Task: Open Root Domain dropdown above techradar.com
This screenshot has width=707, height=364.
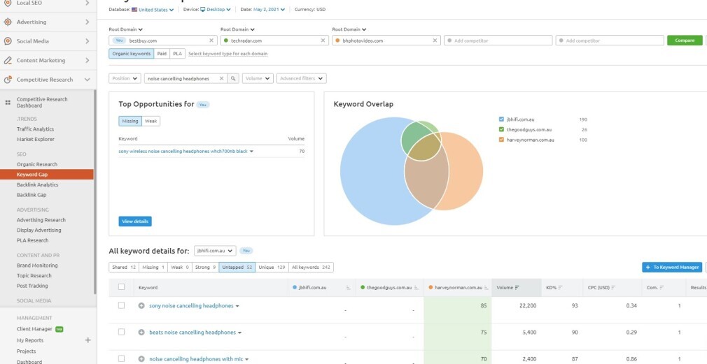Action: click(237, 30)
